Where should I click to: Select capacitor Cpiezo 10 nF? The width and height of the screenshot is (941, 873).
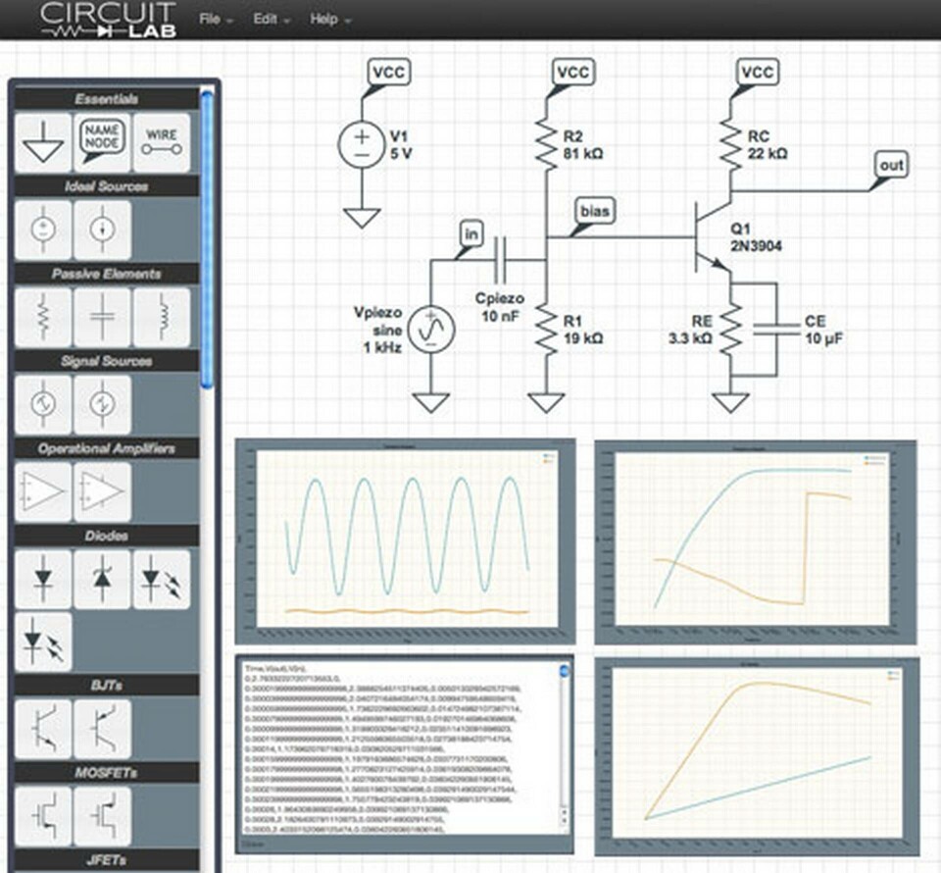pos(500,261)
